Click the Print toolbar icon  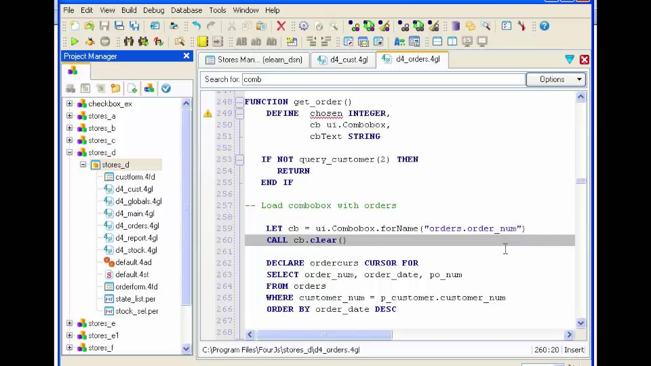tap(174, 26)
